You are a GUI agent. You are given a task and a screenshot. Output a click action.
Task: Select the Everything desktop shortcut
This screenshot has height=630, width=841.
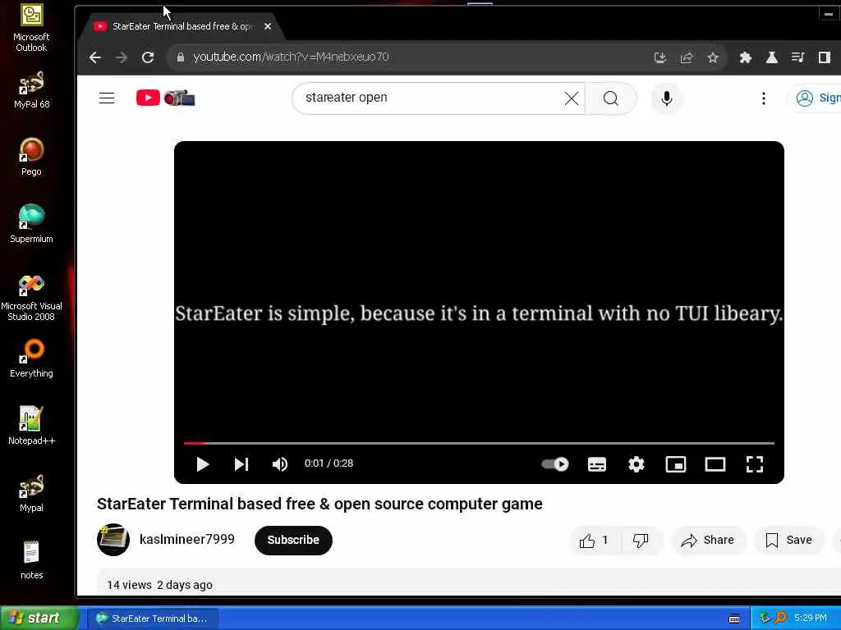32,358
